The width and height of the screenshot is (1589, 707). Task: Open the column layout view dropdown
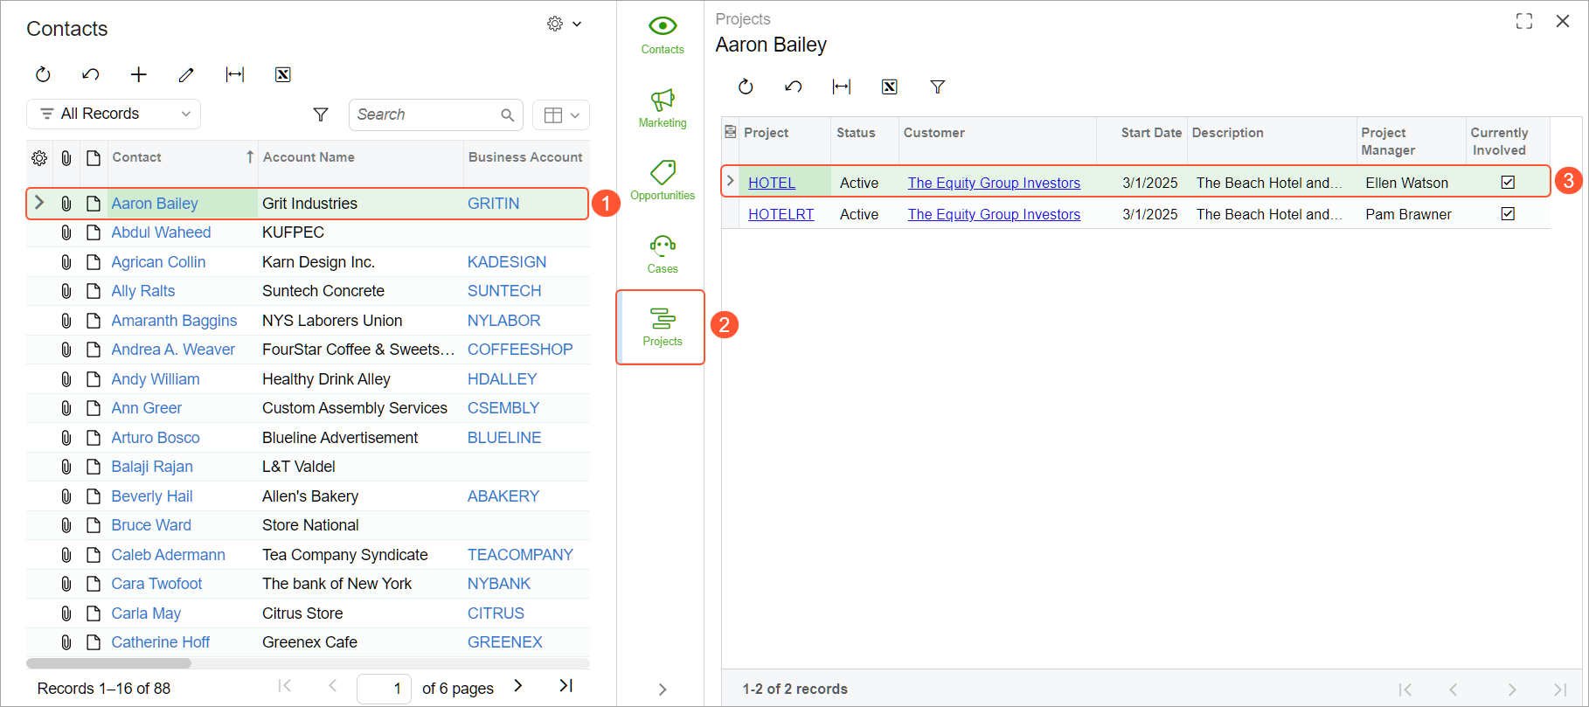click(560, 114)
